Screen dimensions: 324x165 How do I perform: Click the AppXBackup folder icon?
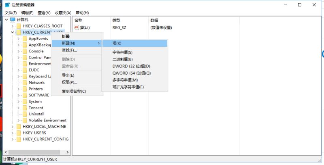point(25,45)
